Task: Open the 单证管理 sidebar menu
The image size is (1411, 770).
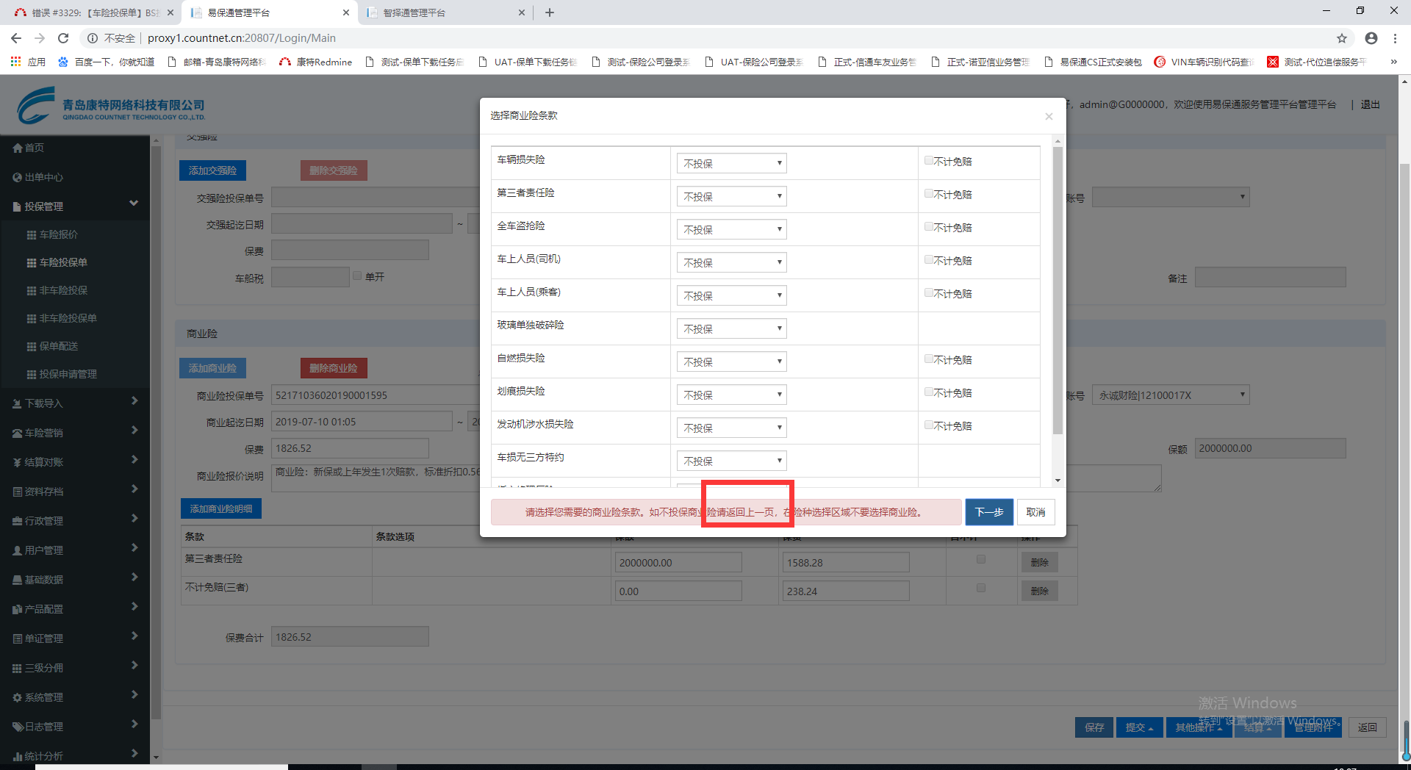Action: [75, 639]
